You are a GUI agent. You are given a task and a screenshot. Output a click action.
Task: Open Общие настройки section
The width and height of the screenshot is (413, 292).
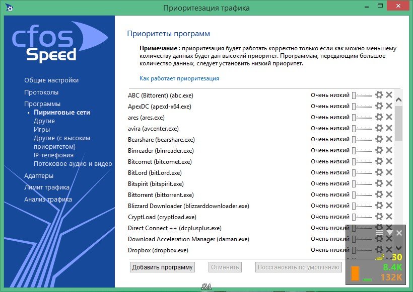coord(51,80)
